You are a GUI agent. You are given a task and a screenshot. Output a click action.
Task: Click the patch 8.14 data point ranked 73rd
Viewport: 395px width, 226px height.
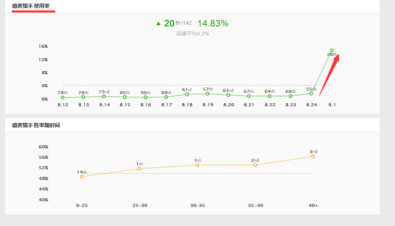click(104, 96)
